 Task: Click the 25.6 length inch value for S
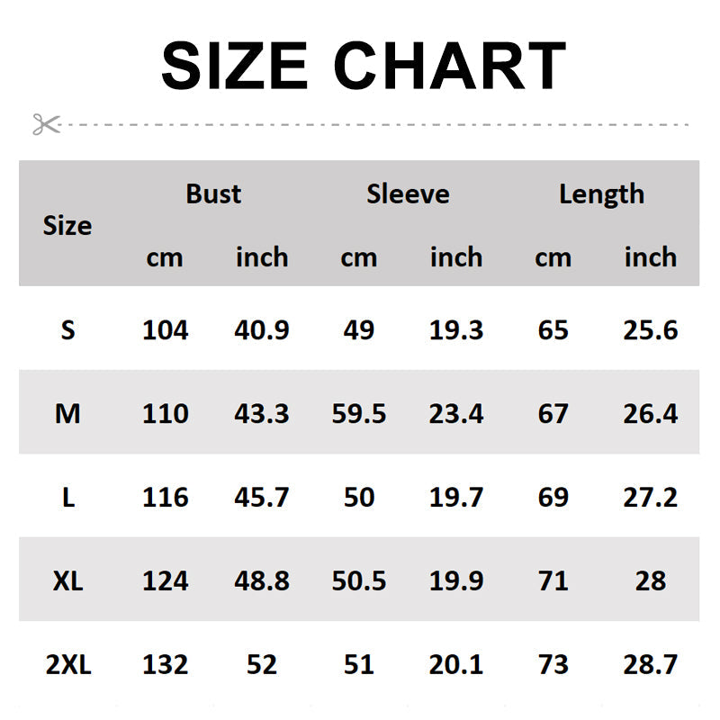click(650, 330)
